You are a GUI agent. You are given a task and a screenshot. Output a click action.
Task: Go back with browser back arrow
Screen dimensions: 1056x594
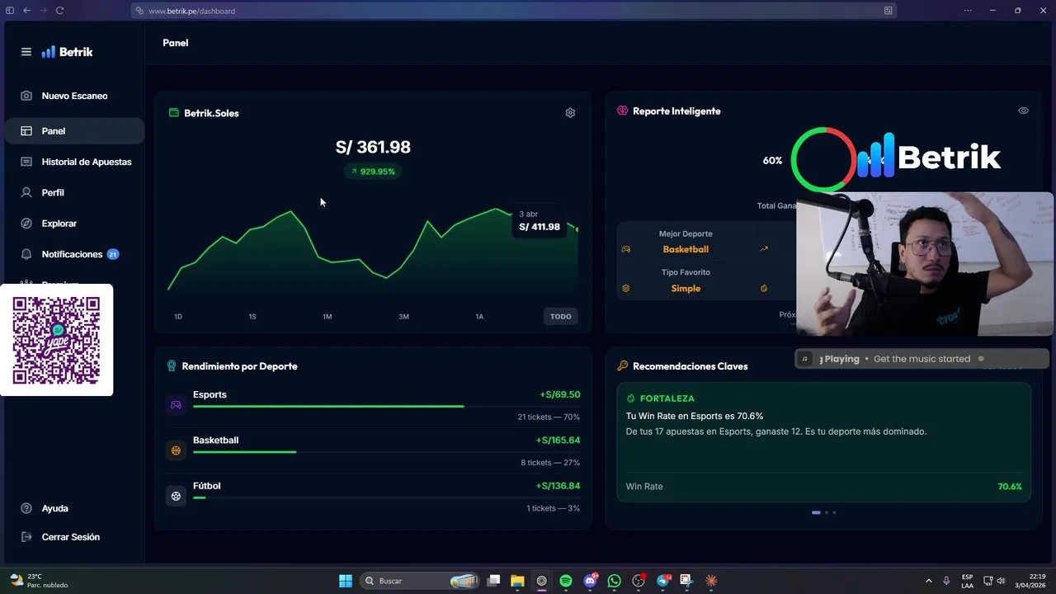point(26,11)
